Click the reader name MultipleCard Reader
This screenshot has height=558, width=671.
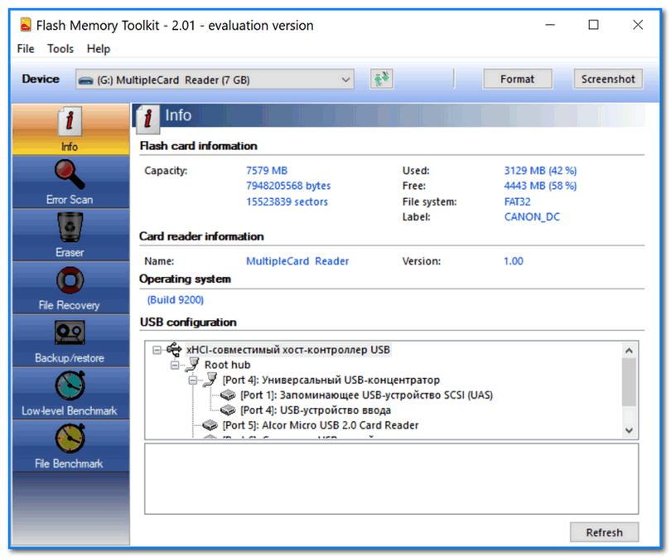tap(297, 261)
